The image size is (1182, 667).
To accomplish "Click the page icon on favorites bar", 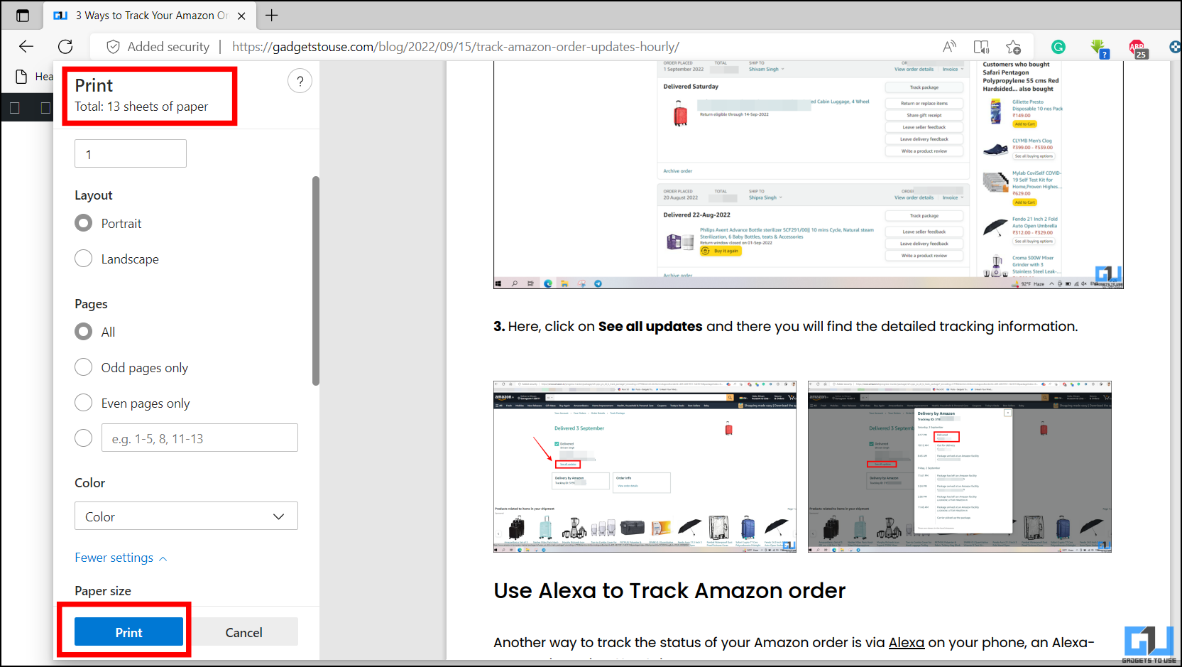I will [22, 76].
